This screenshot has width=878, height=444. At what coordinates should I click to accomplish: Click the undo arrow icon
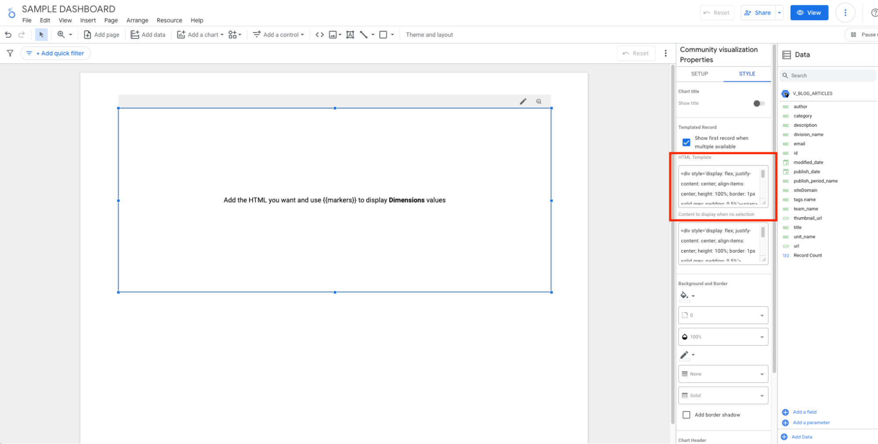(x=8, y=35)
